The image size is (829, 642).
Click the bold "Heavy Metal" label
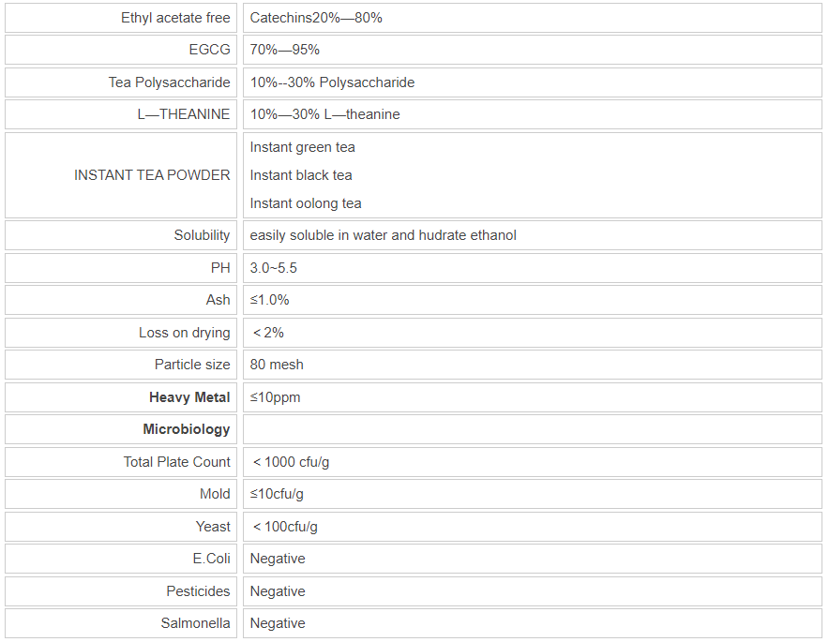coord(188,397)
